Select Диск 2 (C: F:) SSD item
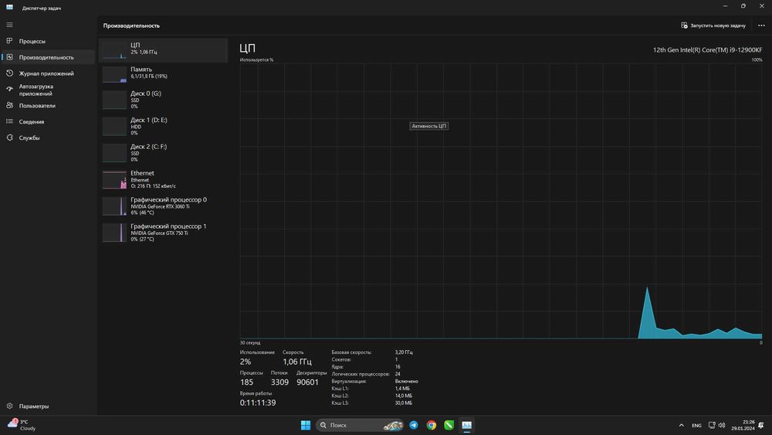Screen dimensions: 772x435 coord(163,153)
